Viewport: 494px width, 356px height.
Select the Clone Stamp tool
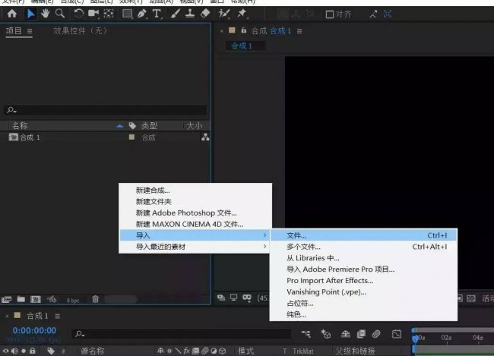[190, 14]
